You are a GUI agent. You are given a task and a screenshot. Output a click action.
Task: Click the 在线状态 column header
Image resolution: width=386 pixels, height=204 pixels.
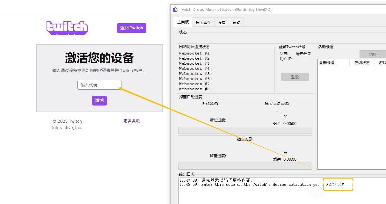point(362,63)
